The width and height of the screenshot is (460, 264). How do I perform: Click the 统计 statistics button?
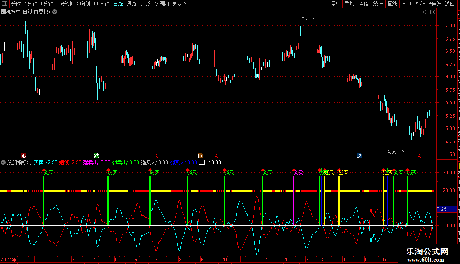(x=378, y=4)
